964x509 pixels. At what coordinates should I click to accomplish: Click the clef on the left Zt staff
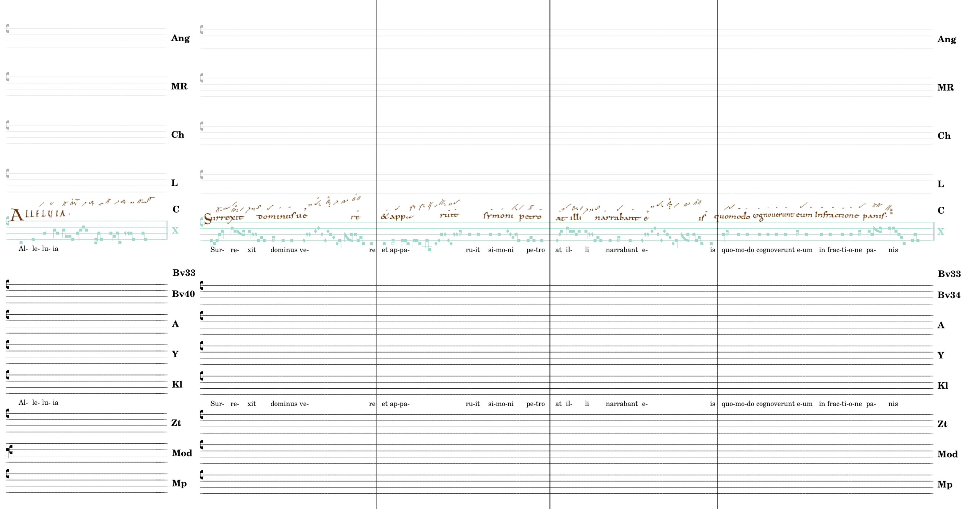8,413
